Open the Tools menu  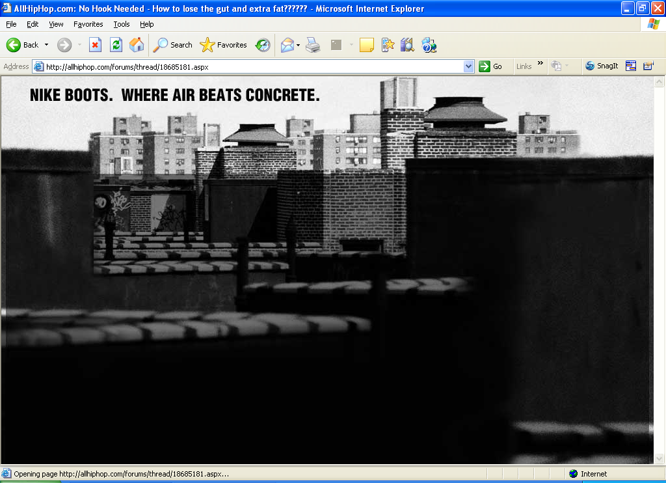(x=122, y=24)
